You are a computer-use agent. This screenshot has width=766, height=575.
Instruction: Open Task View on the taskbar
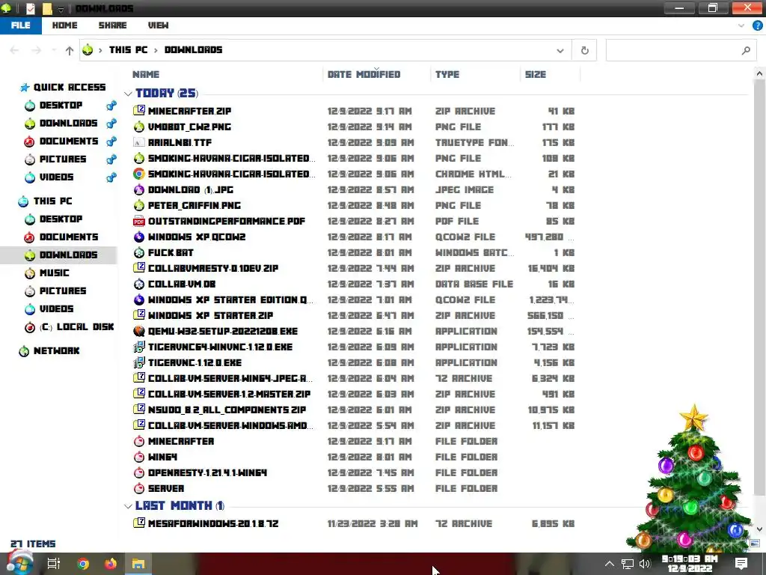pos(53,564)
